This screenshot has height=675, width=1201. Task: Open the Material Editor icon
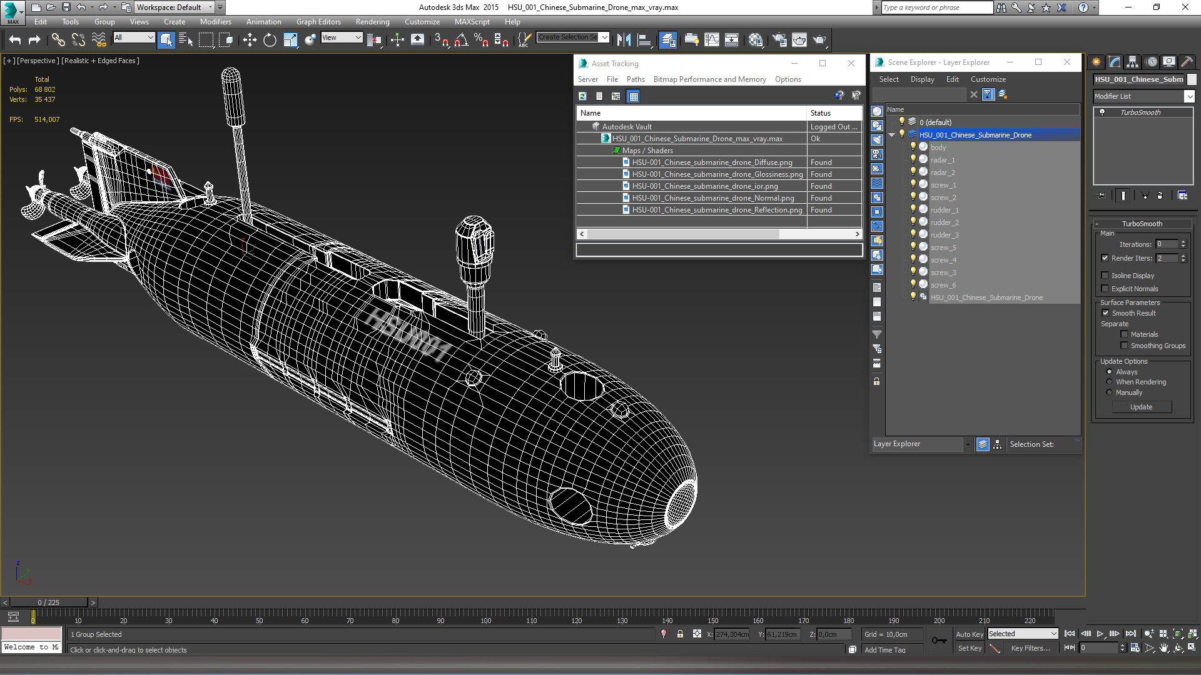coord(756,40)
